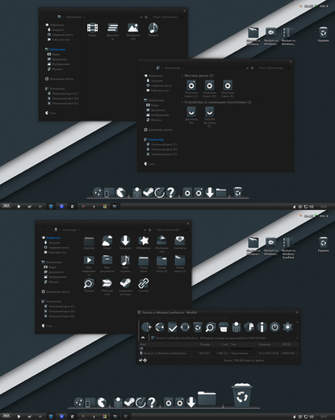Open the Музыка library icon in Библиотеки window

[x=153, y=30]
